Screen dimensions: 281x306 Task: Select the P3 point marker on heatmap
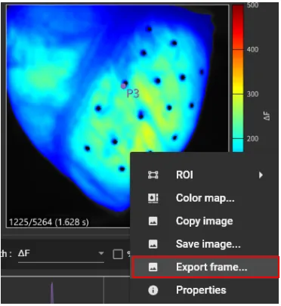123,86
